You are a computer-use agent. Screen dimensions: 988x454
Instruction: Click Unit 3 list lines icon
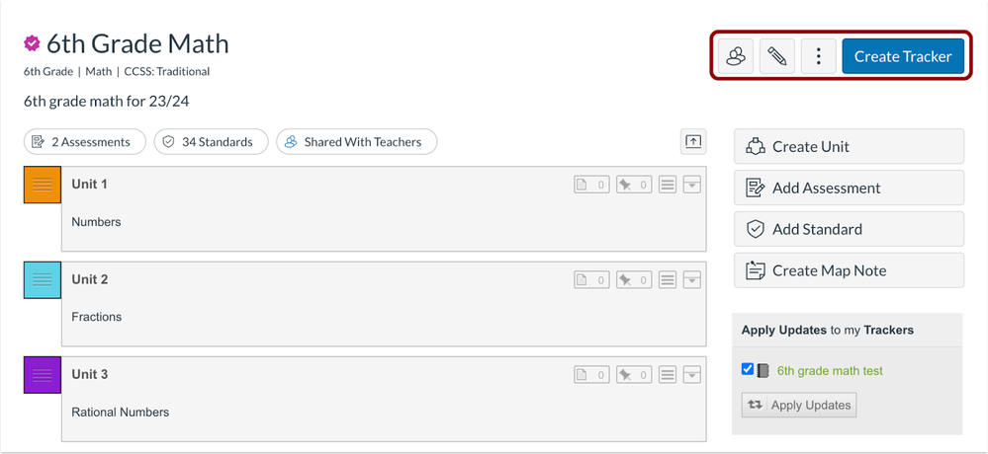click(x=668, y=375)
